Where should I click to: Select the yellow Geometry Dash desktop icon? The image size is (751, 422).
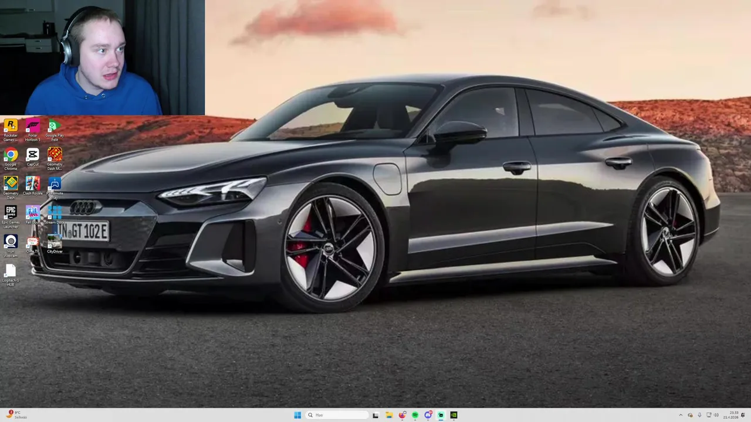coord(11,188)
